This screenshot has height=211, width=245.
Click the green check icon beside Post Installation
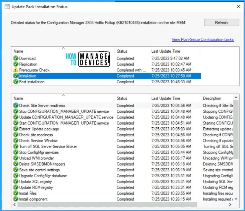click(x=16, y=82)
